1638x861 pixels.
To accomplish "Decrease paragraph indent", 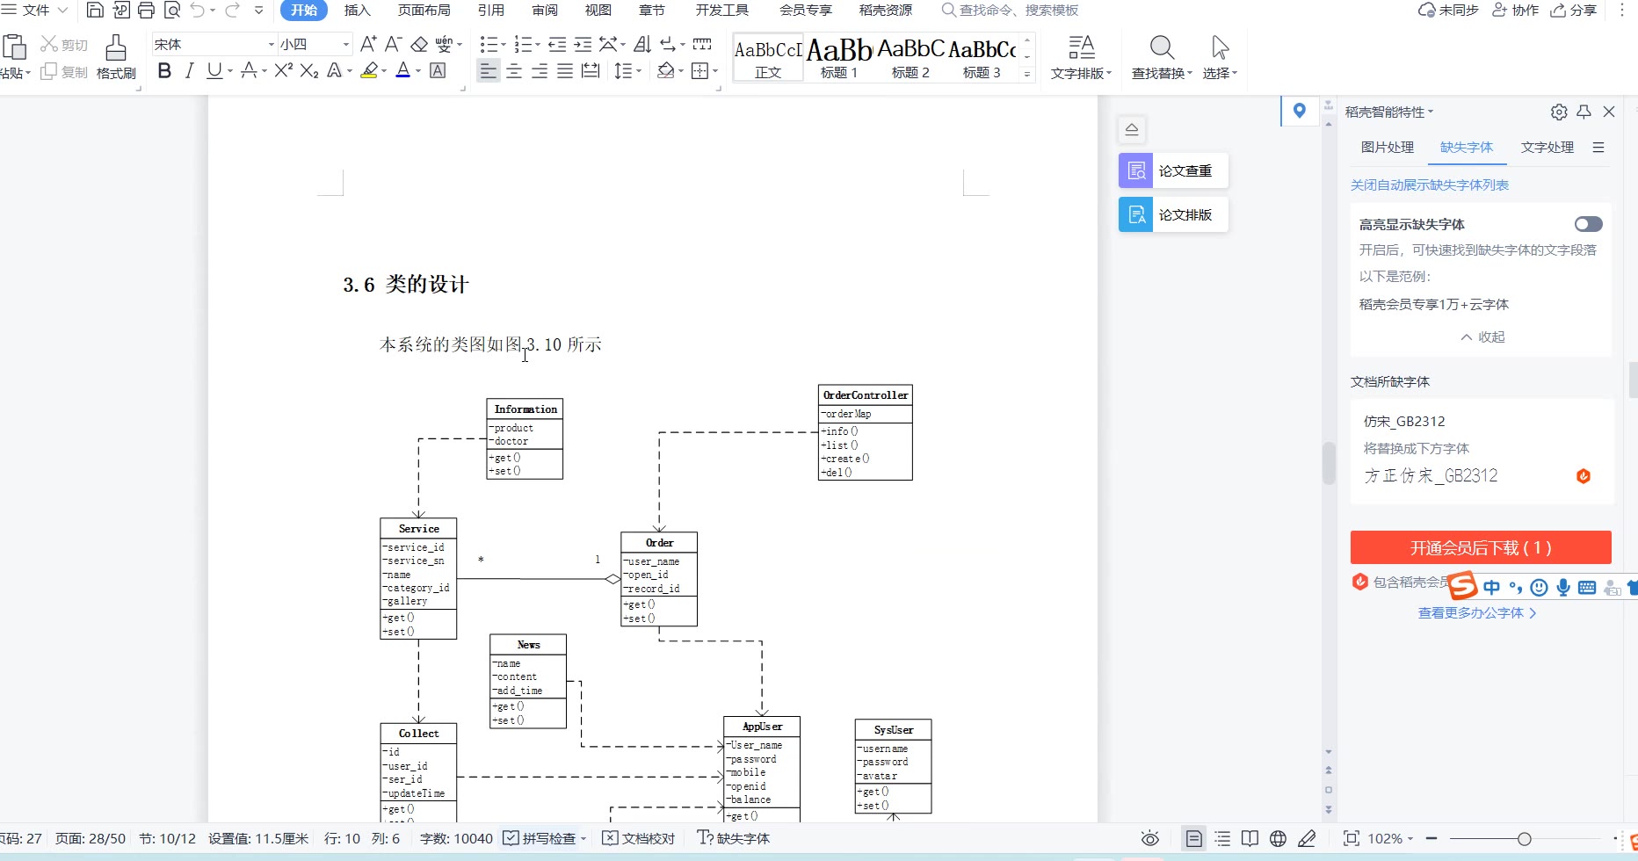I will [557, 44].
